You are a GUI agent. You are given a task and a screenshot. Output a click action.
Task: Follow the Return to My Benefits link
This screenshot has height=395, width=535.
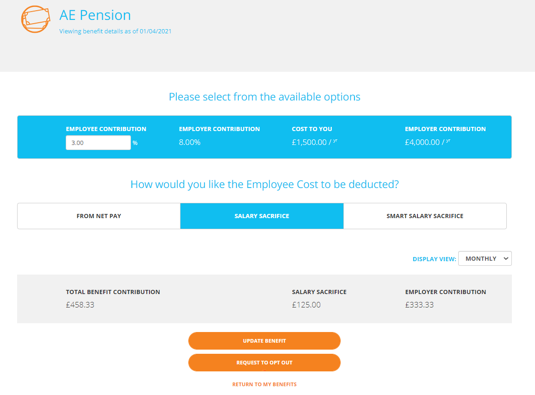264,384
